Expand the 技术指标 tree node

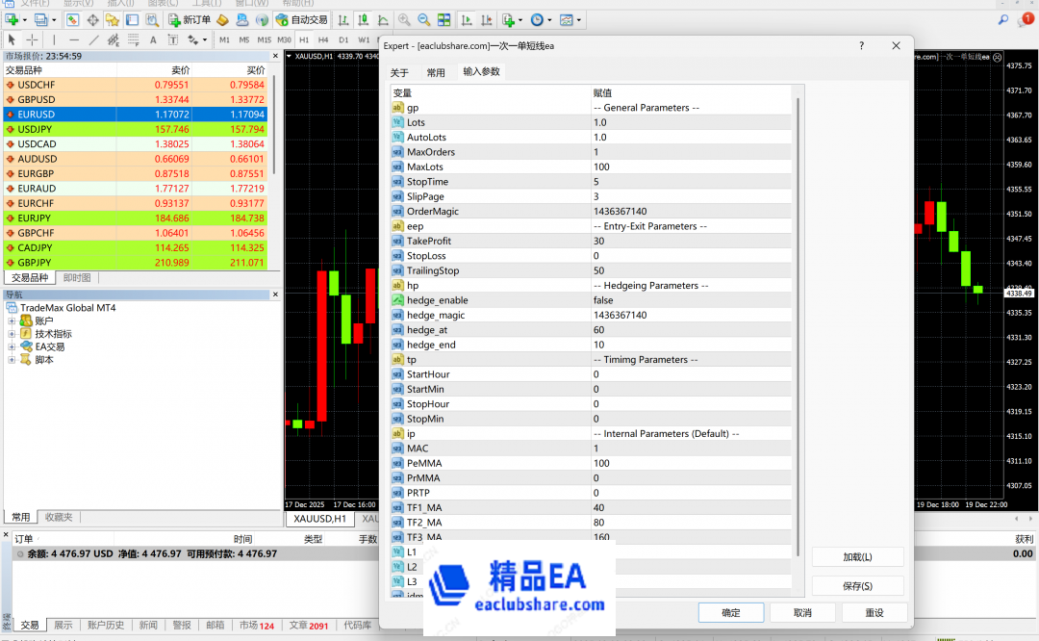tap(12, 334)
